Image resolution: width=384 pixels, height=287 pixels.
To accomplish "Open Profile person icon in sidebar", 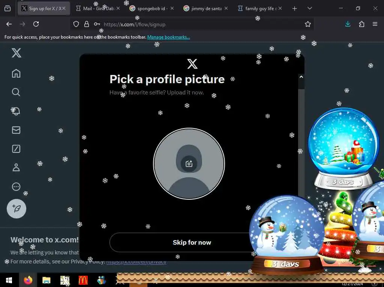I will pos(16,167).
